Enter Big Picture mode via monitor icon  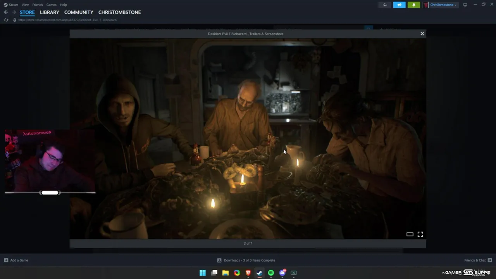pos(465,5)
